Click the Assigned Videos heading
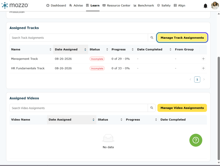Screen dimensions: 220x166 click(24, 98)
